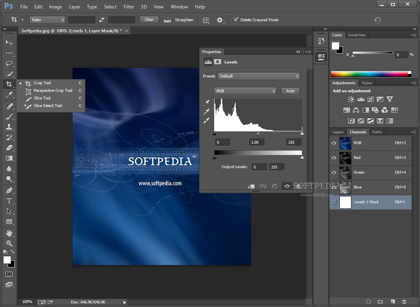Click the midtone gamma slider handle
420x307 pixels.
pyautogui.click(x=258, y=133)
